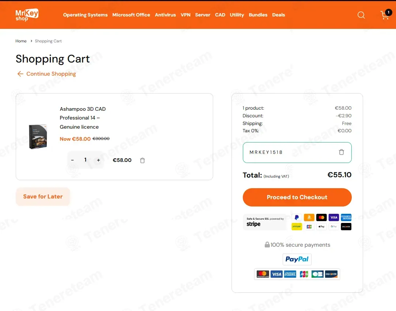Open the Deals menu item
This screenshot has width=396, height=311.
pyautogui.click(x=279, y=15)
